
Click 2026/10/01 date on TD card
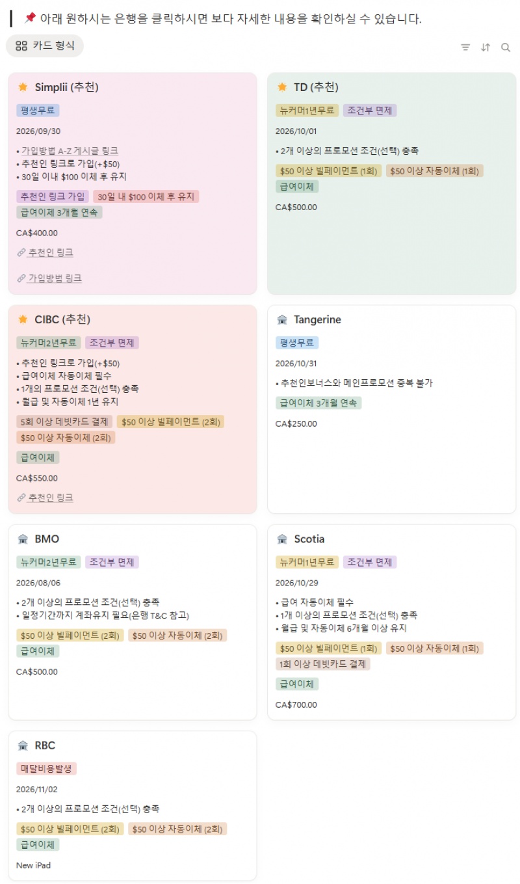(x=296, y=131)
